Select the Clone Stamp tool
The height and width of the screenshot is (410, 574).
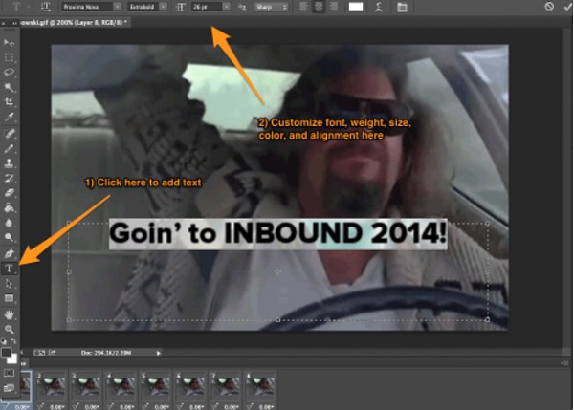pyautogui.click(x=9, y=163)
